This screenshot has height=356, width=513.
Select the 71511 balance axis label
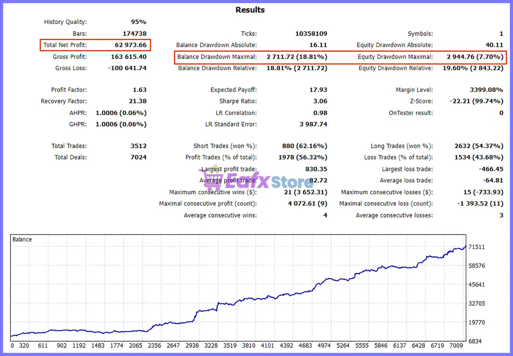pyautogui.click(x=477, y=247)
